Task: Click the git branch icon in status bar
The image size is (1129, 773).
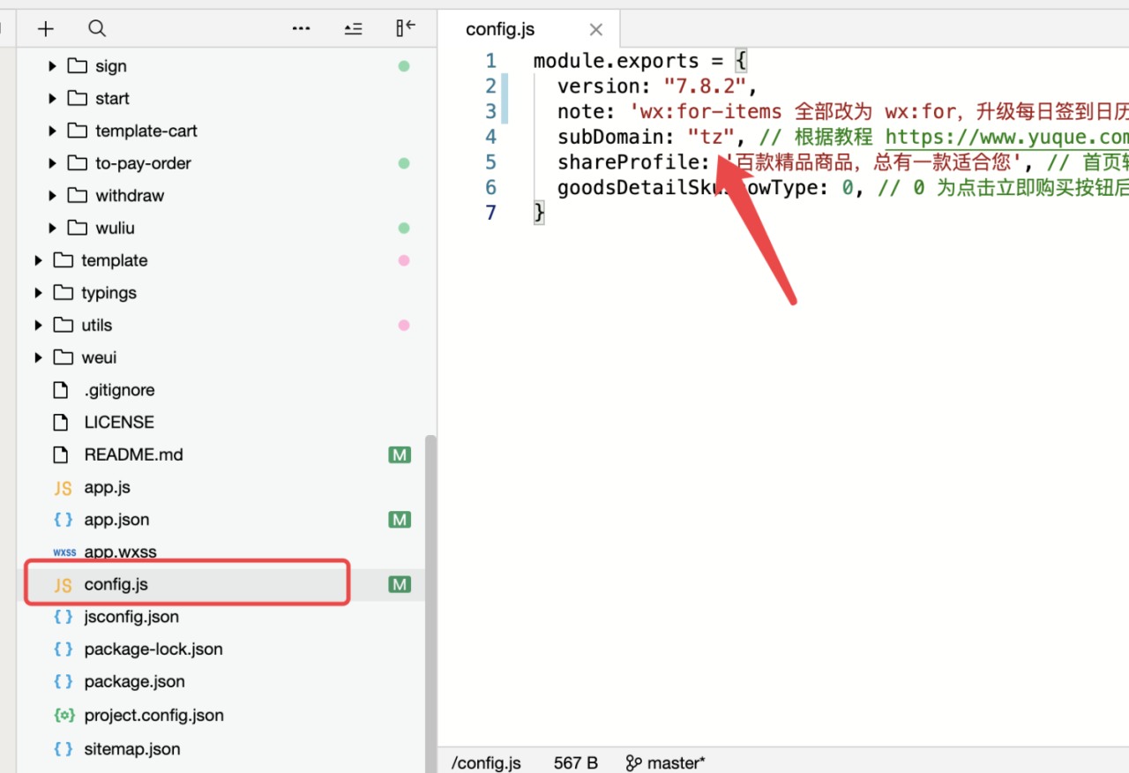Action: [633, 763]
